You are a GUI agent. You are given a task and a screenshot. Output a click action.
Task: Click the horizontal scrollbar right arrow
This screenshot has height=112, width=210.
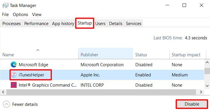coord(201,92)
